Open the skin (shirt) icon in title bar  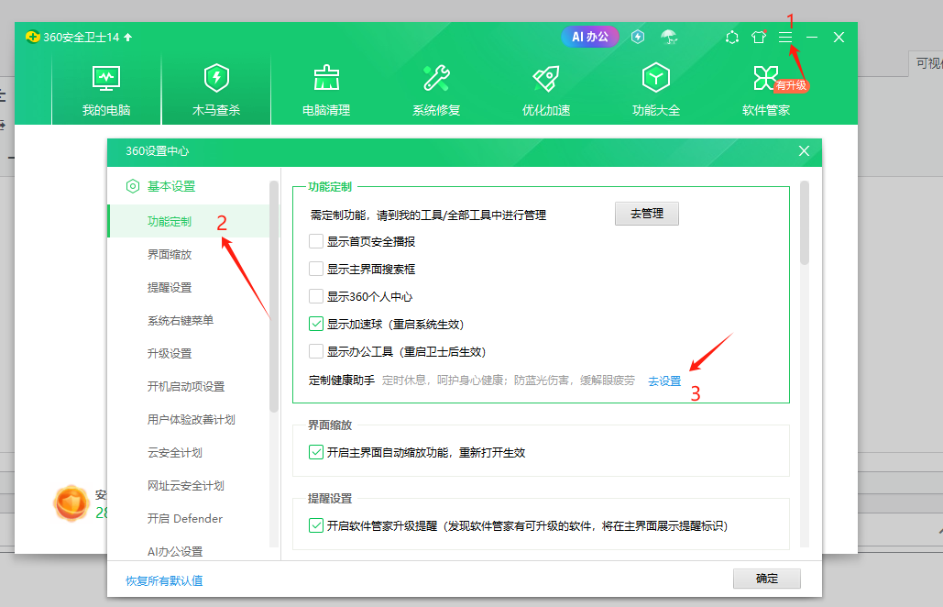click(759, 38)
